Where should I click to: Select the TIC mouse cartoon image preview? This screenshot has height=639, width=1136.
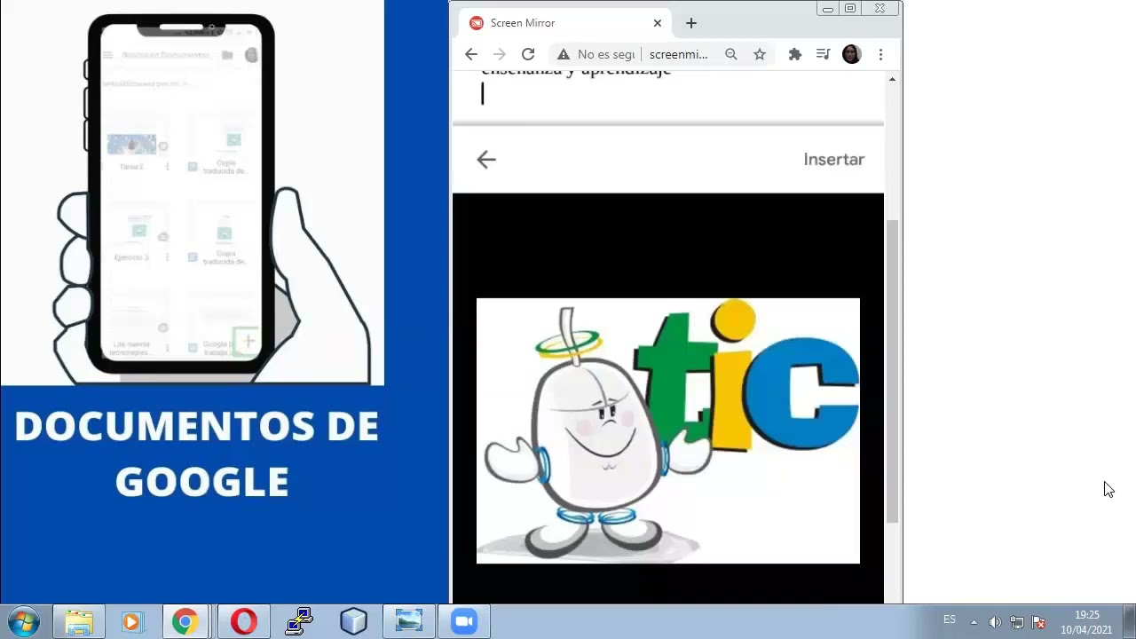[668, 430]
